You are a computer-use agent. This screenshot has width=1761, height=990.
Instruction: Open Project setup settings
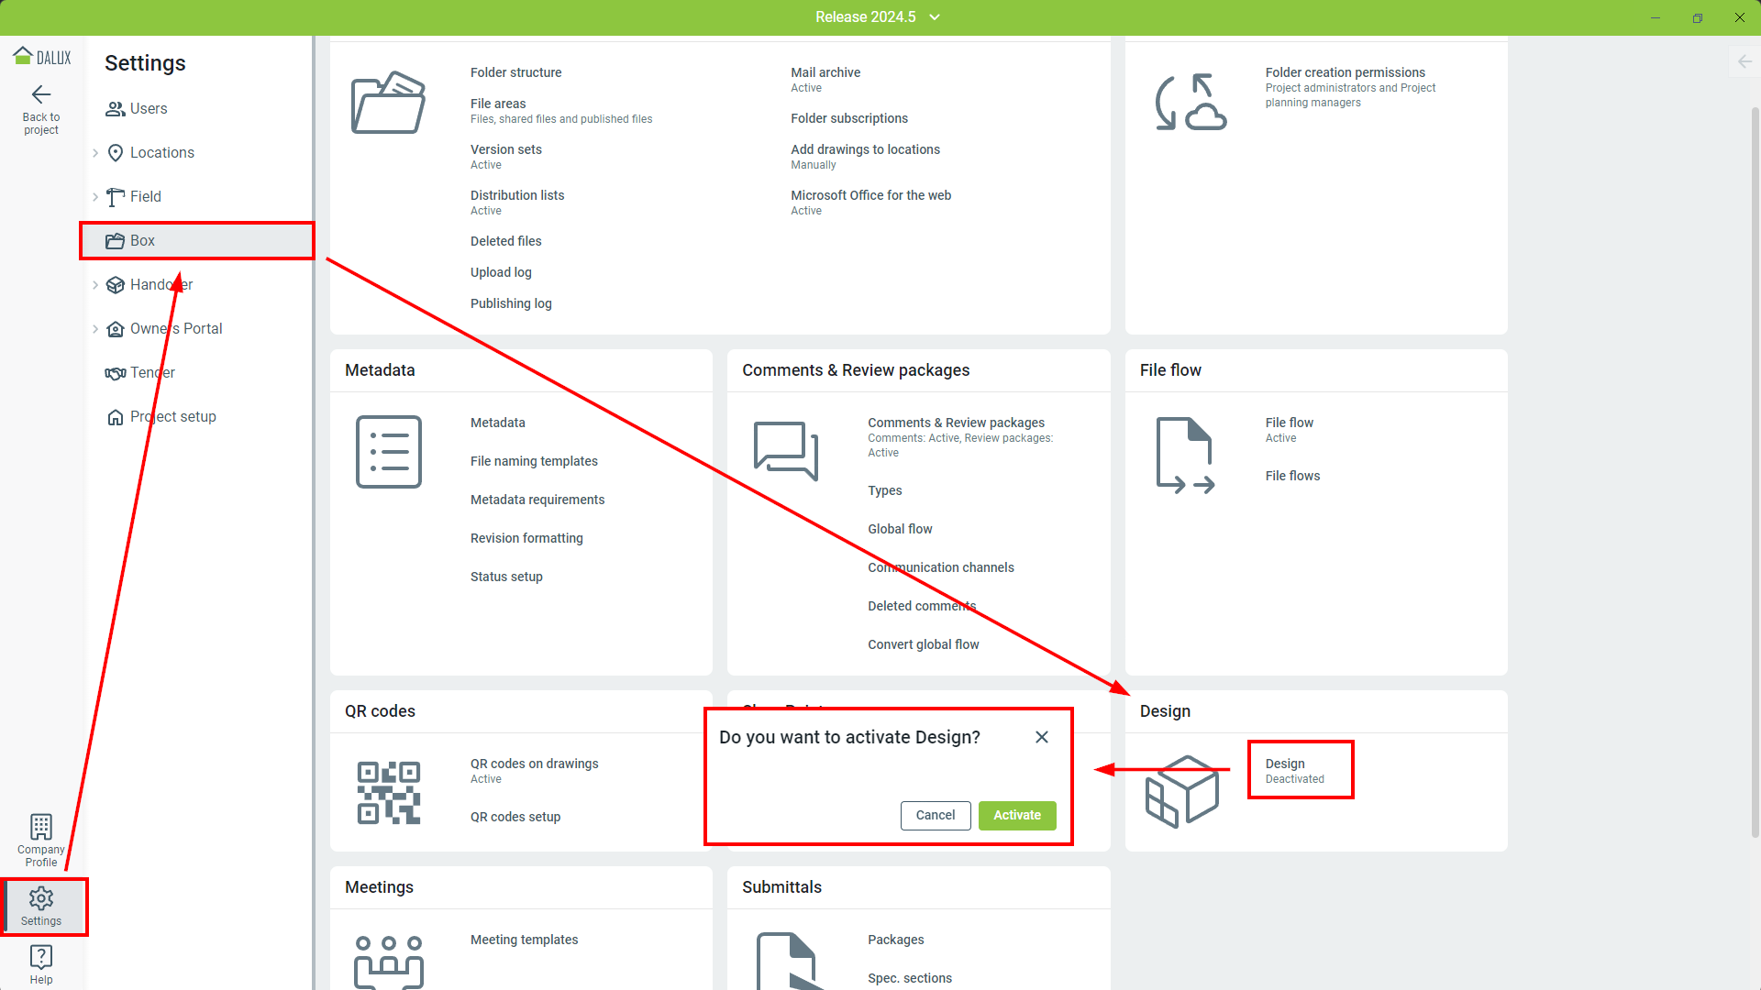click(x=172, y=417)
